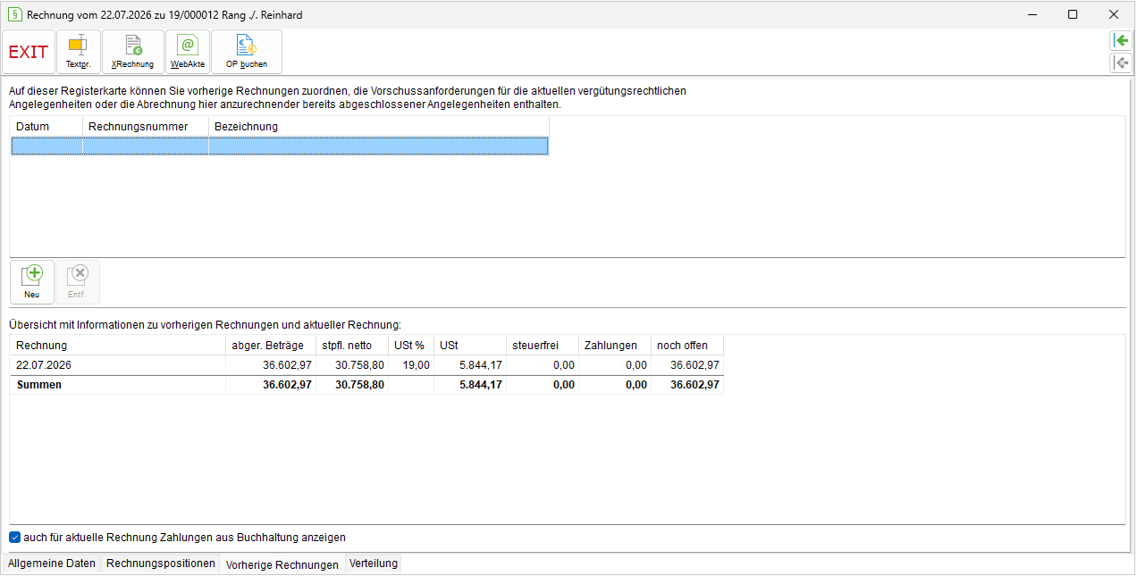1136x576 pixels.
Task: Click the Rechnungsnummer column header
Action: pyautogui.click(x=146, y=127)
